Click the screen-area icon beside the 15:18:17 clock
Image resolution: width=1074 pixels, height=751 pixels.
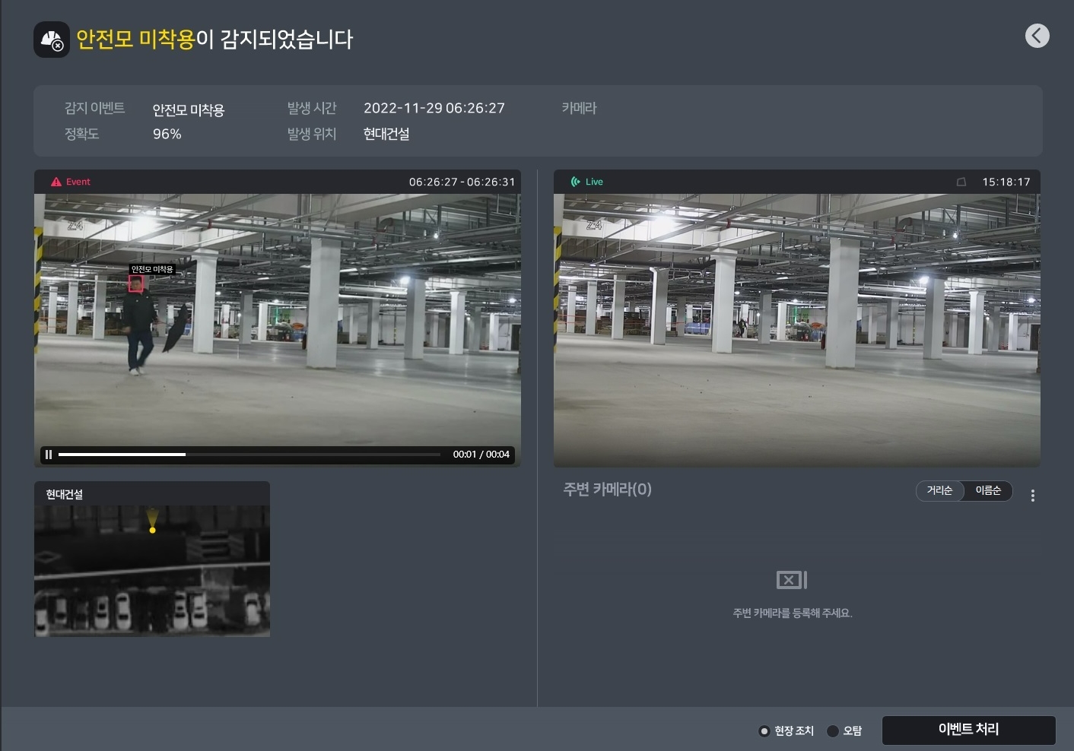click(962, 182)
